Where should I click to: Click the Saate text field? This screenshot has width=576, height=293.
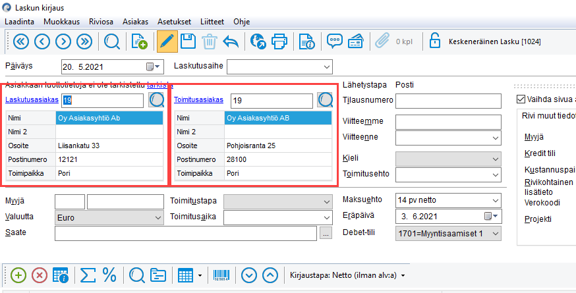coord(185,233)
